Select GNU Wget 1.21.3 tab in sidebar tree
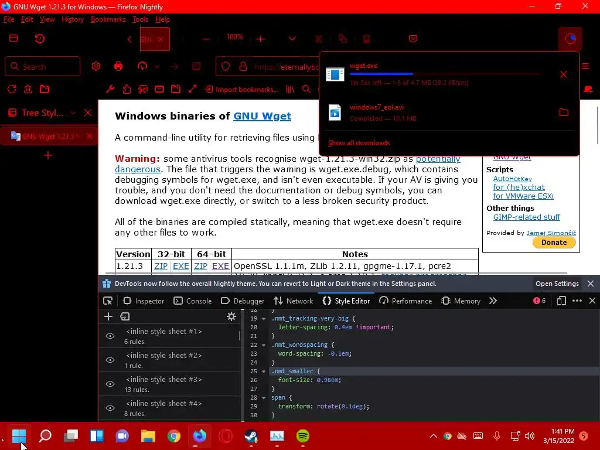This screenshot has width=600, height=450. click(49, 136)
